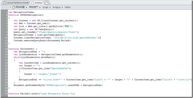
Task: Select the Script.js document tab
Action: coord(37,2)
